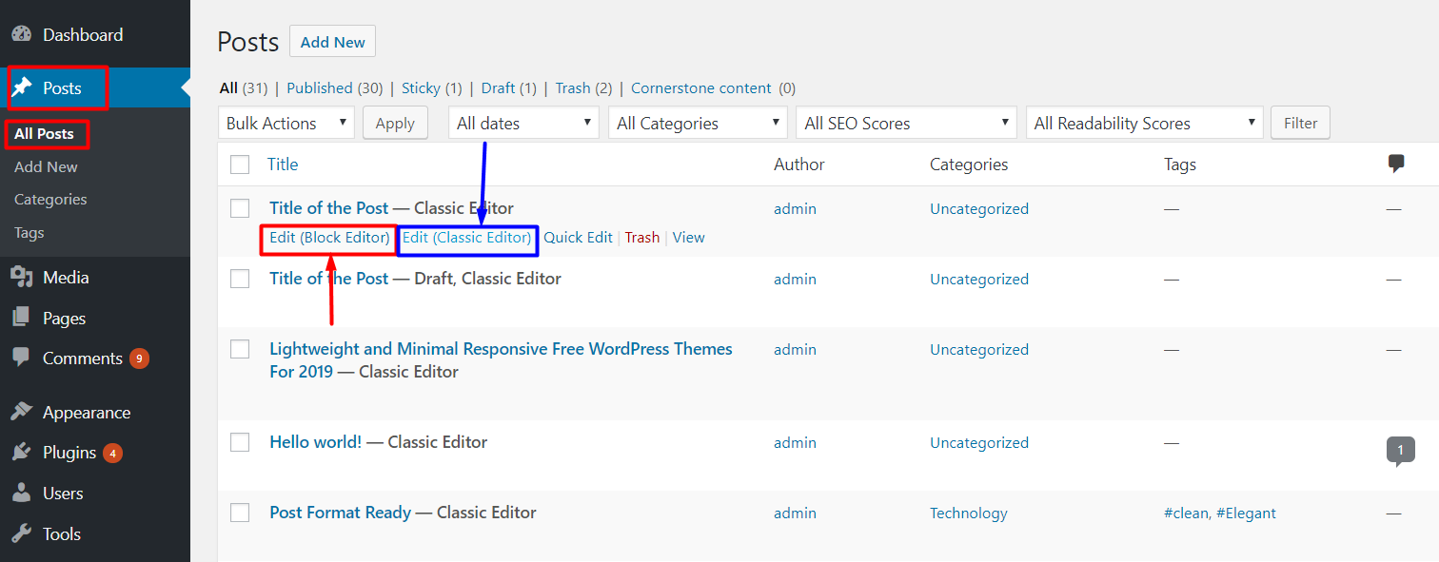This screenshot has height=562, width=1439.
Task: Click the Posts pushpin icon
Action: point(21,87)
